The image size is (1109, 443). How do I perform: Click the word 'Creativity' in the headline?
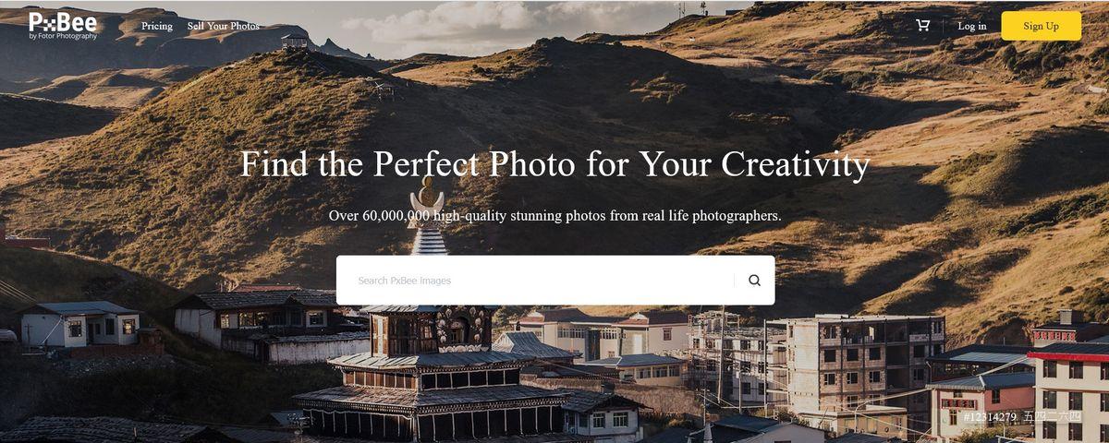796,164
